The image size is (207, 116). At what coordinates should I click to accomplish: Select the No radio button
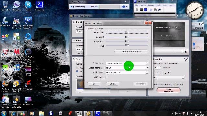(x=77, y=71)
